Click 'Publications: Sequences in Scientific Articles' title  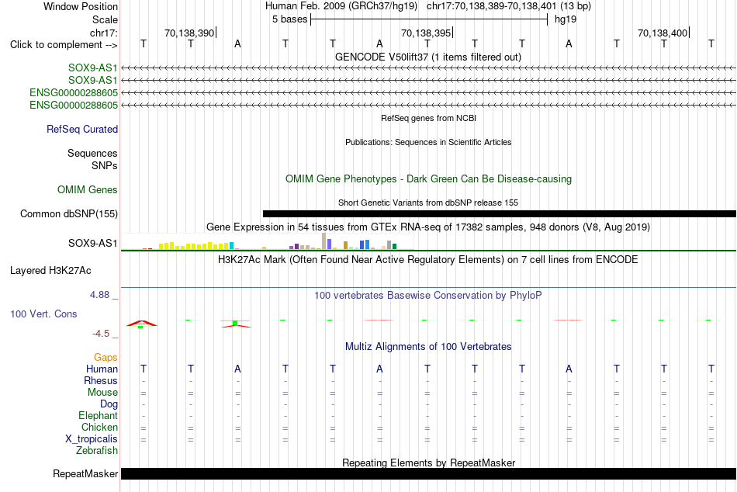[428, 142]
